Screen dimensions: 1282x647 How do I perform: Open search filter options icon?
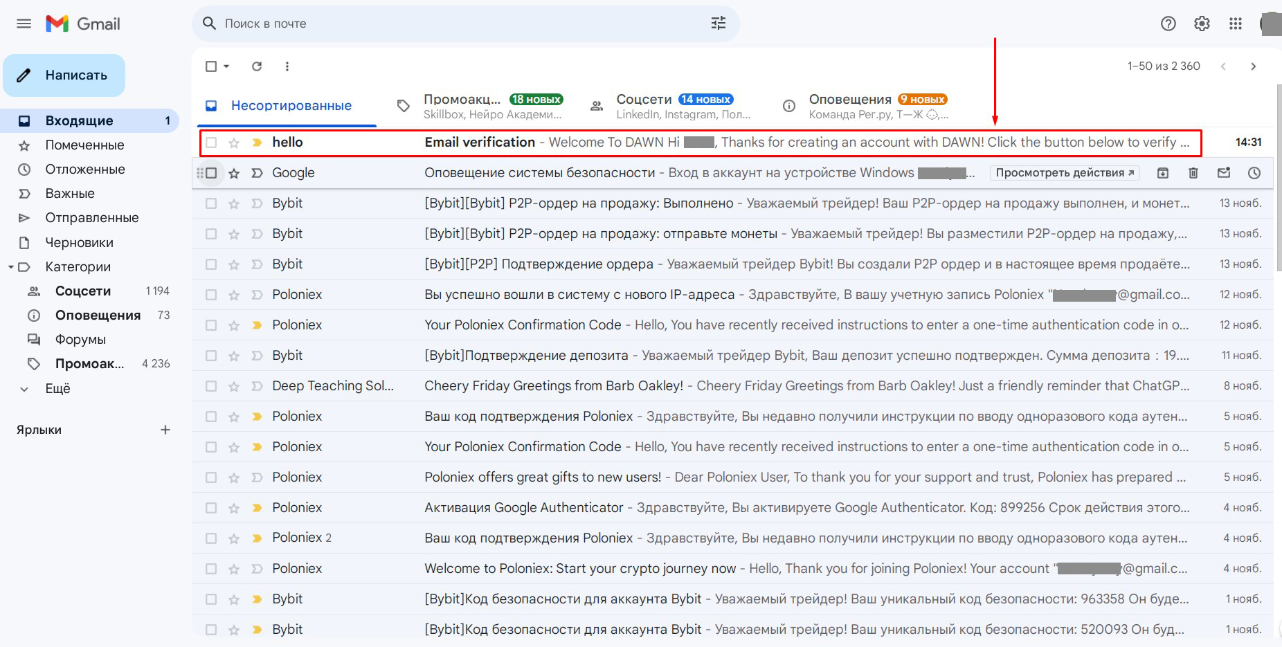coord(719,24)
